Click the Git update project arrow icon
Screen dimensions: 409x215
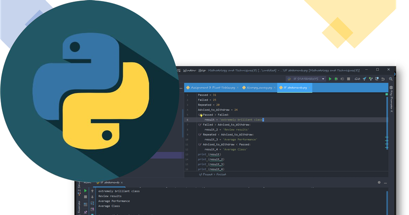click(x=365, y=79)
